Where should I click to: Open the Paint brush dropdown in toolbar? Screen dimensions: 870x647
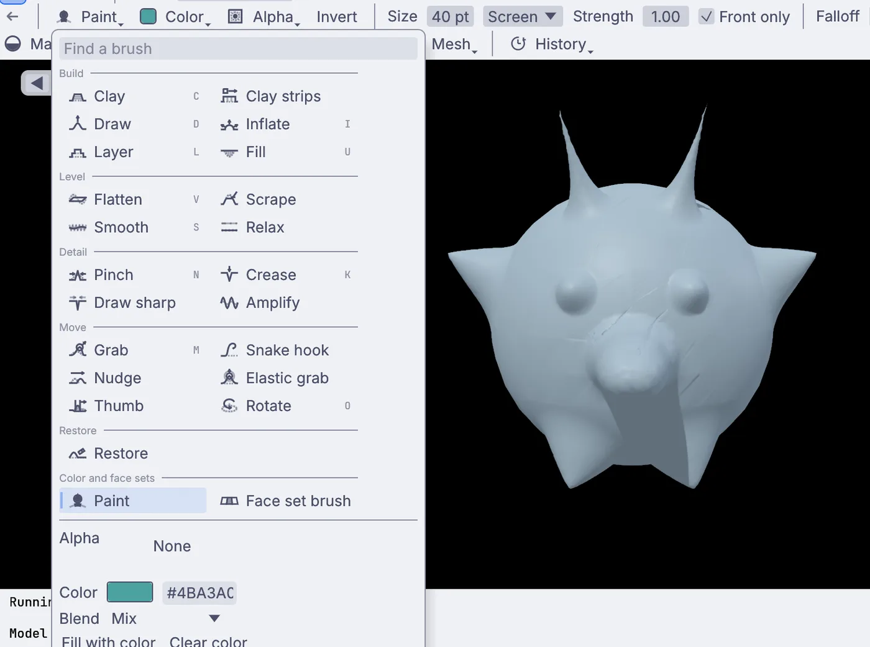(90, 17)
